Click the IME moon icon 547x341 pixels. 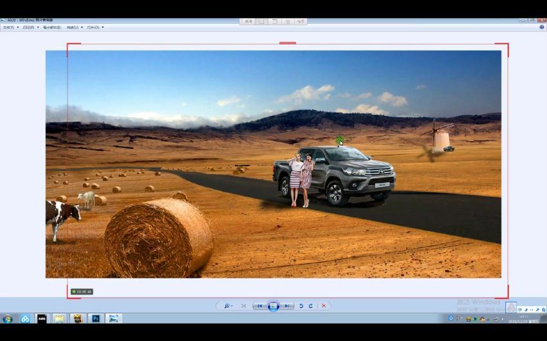point(526,310)
